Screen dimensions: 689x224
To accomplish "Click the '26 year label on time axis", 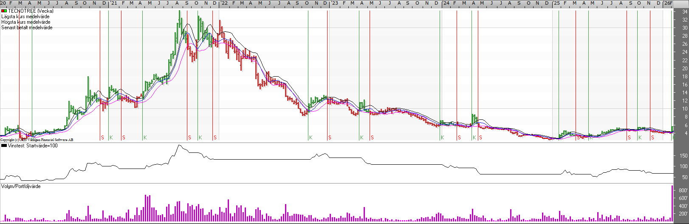I will (x=667, y=3).
